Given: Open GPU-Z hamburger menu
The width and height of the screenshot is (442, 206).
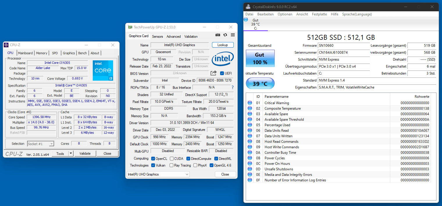Looking at the screenshot, I should coord(233,35).
